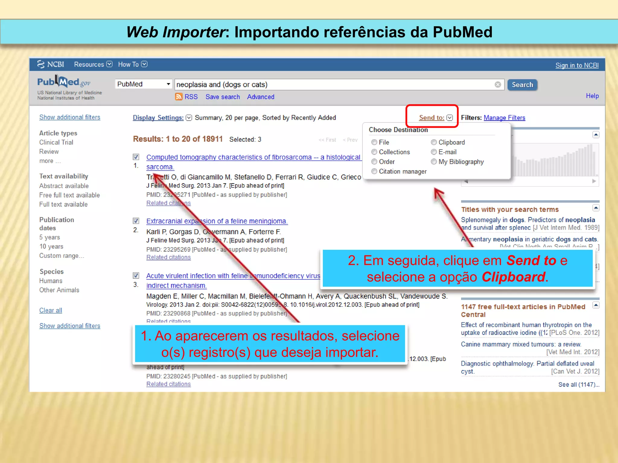Open the PubMed database selector dropdown
The image size is (618, 463).
coord(144,84)
